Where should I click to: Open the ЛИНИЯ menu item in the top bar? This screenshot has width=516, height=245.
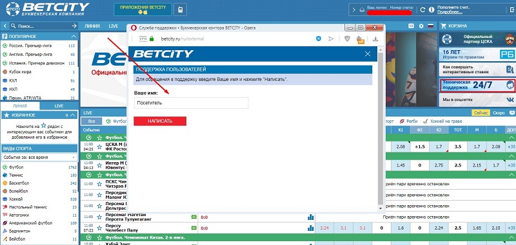coord(92,26)
